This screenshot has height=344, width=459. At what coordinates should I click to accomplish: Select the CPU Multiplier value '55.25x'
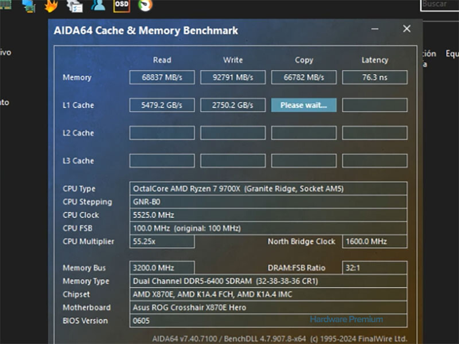[x=162, y=241]
